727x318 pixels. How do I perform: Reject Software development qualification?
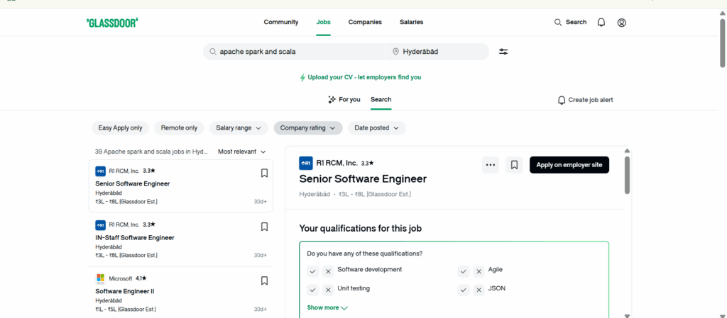(x=328, y=271)
